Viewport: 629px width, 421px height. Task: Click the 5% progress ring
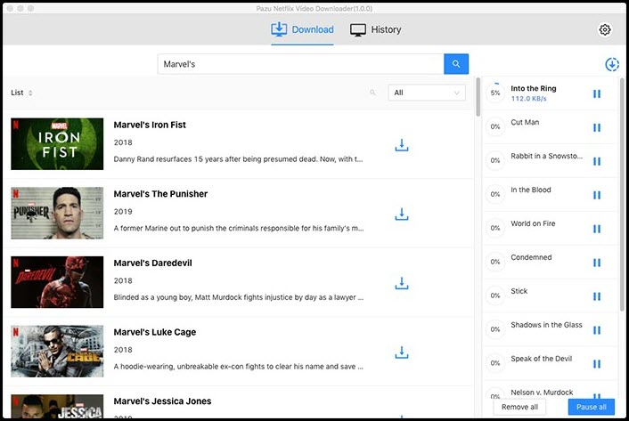[x=495, y=93]
